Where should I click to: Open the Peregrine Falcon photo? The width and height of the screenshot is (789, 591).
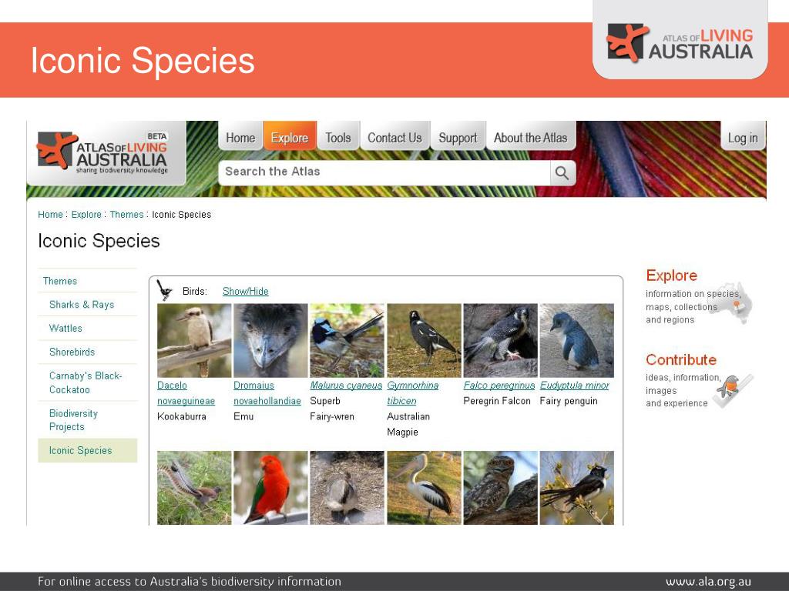501,340
